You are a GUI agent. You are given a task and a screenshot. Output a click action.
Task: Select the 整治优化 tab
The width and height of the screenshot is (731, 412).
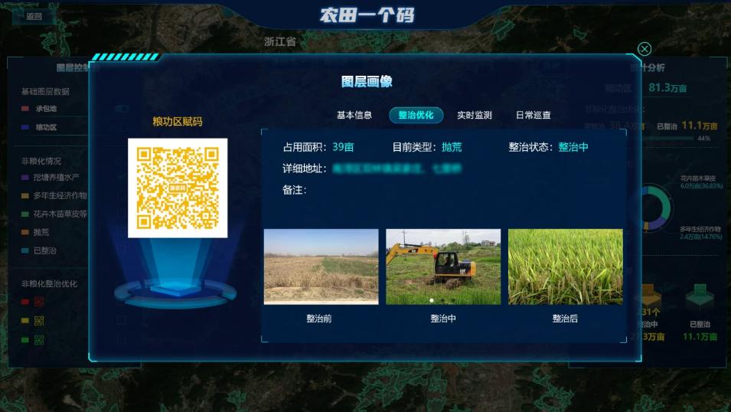coord(416,115)
